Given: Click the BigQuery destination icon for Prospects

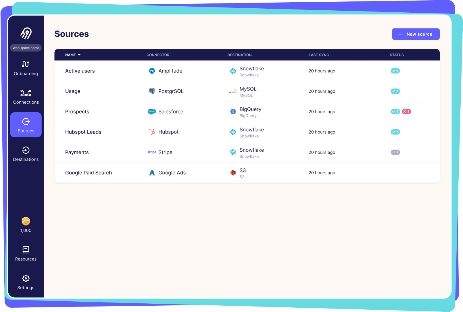Looking at the screenshot, I should point(233,111).
